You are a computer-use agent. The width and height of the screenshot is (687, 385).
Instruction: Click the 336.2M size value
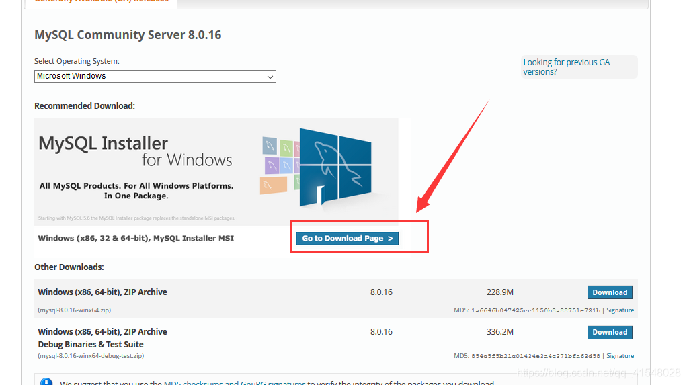pyautogui.click(x=500, y=332)
